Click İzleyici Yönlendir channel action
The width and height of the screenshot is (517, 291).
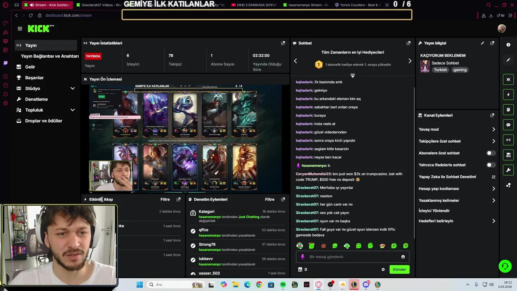tap(434, 211)
